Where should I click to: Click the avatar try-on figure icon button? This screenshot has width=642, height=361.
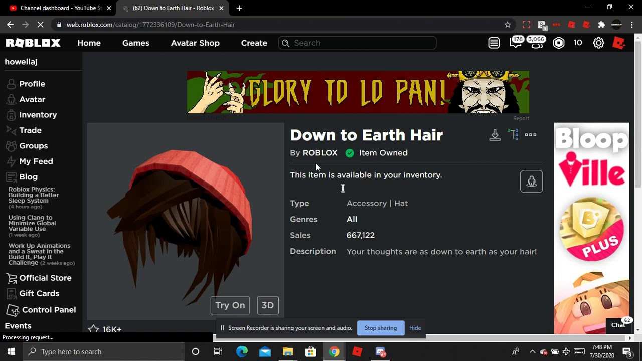click(x=531, y=182)
